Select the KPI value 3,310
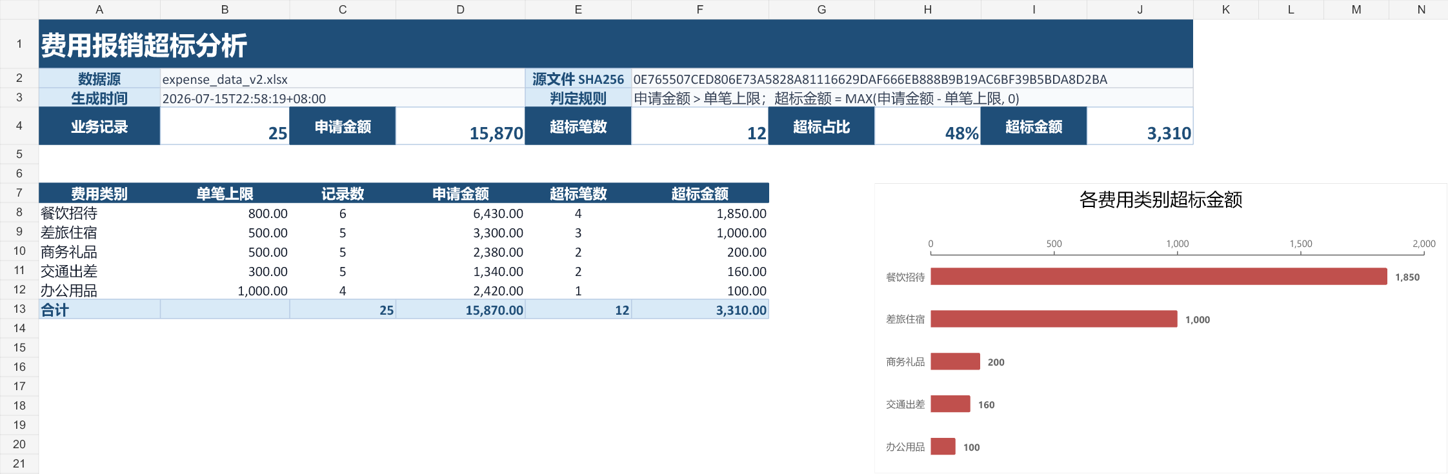The height and width of the screenshot is (474, 1448). pos(1140,126)
